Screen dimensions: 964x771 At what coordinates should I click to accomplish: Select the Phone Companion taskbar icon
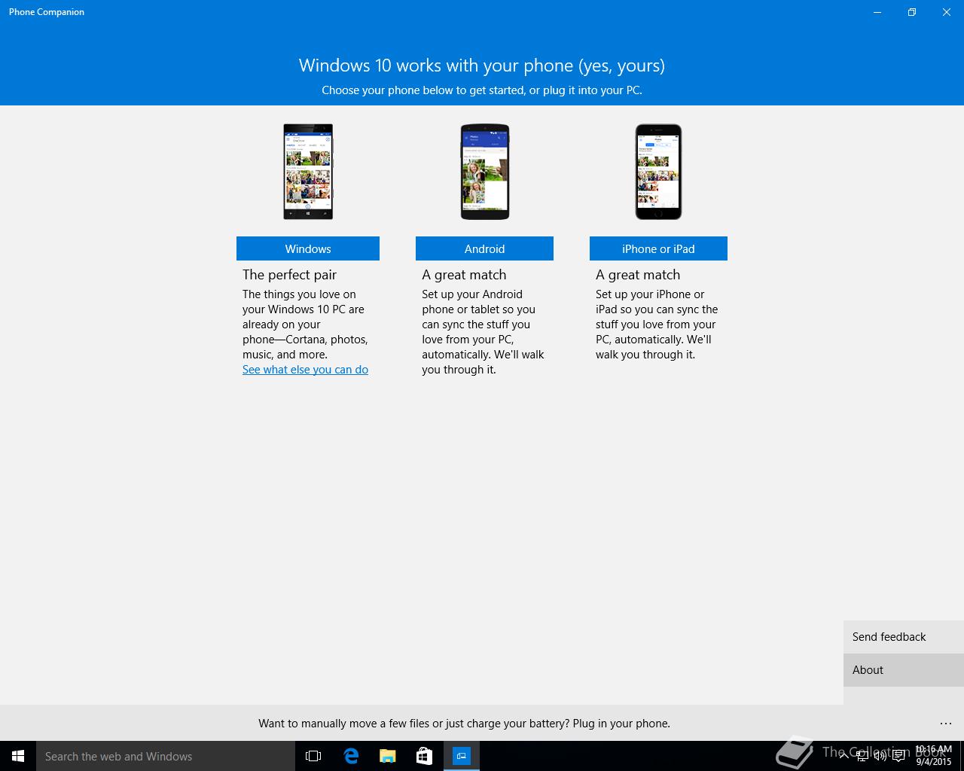pyautogui.click(x=461, y=756)
